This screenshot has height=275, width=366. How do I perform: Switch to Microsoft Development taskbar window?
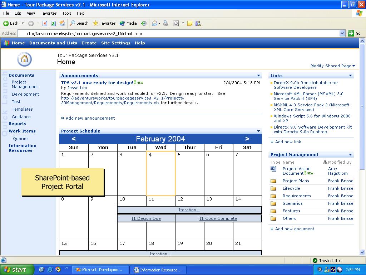click(100, 270)
